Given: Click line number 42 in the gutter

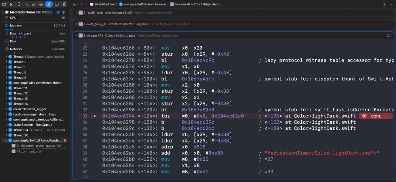Looking at the screenshot, I should click(x=85, y=172).
